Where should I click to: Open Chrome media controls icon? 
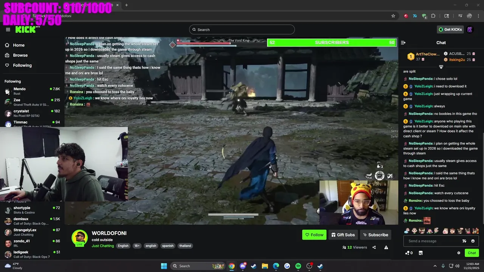point(460,16)
